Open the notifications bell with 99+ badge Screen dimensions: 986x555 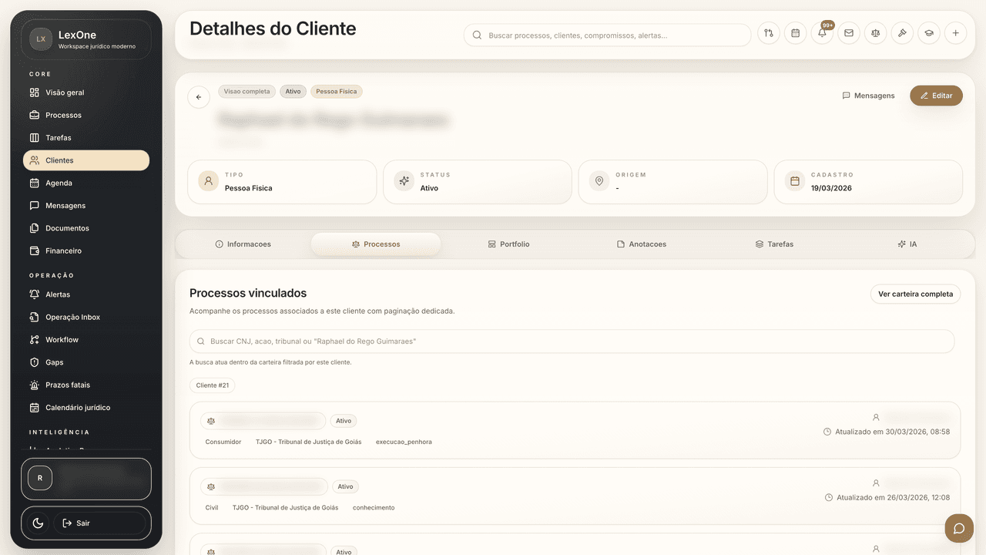pos(822,33)
